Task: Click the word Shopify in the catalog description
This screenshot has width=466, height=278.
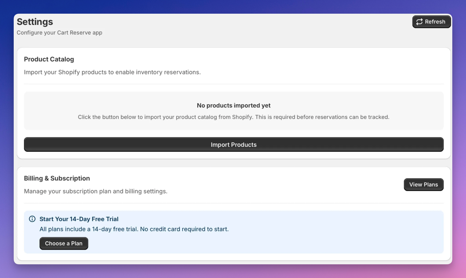Action: point(69,72)
